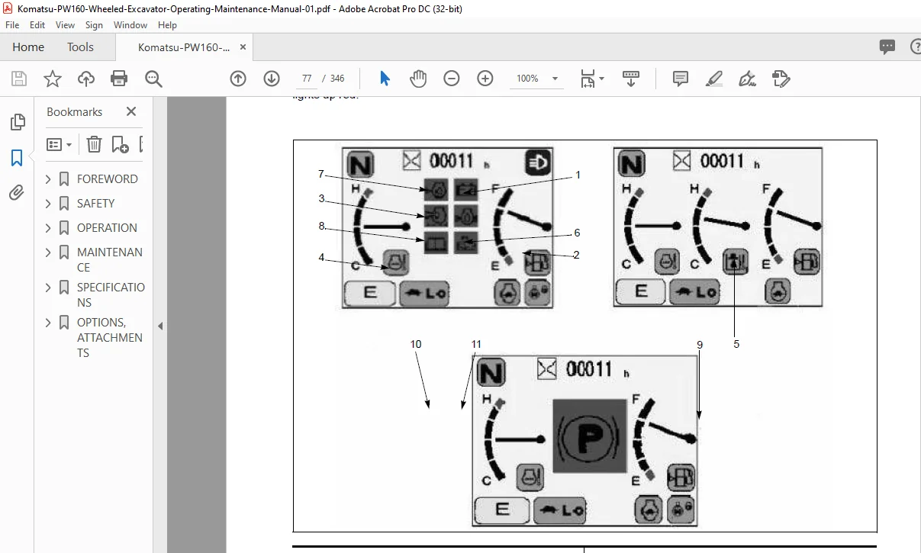Click the Save file icon

(19, 79)
